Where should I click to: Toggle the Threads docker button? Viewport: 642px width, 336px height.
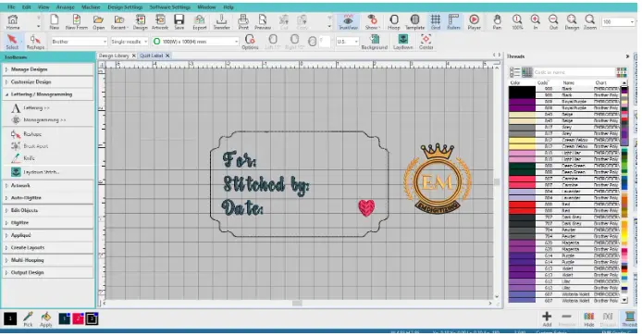[x=629, y=318]
